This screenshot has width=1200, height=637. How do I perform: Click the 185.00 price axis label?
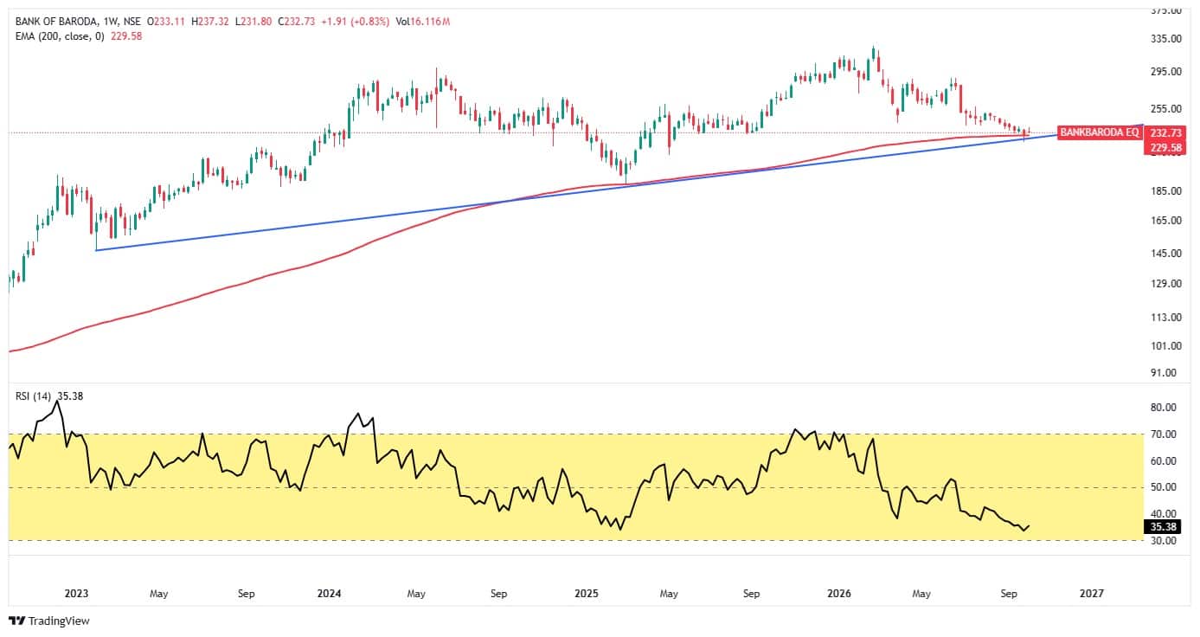coord(1167,191)
